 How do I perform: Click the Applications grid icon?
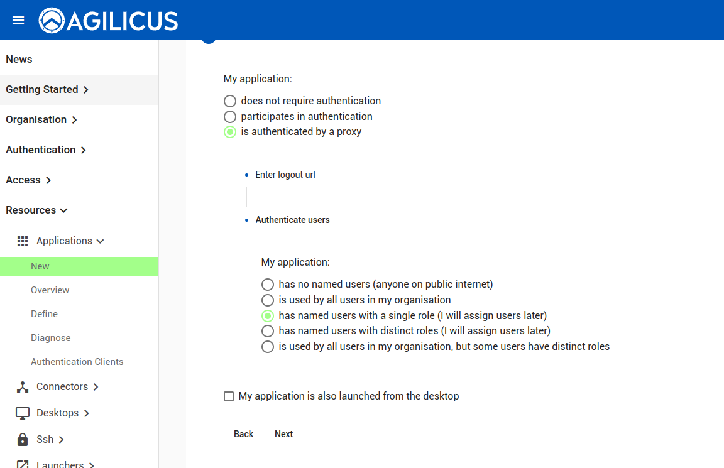pos(23,241)
